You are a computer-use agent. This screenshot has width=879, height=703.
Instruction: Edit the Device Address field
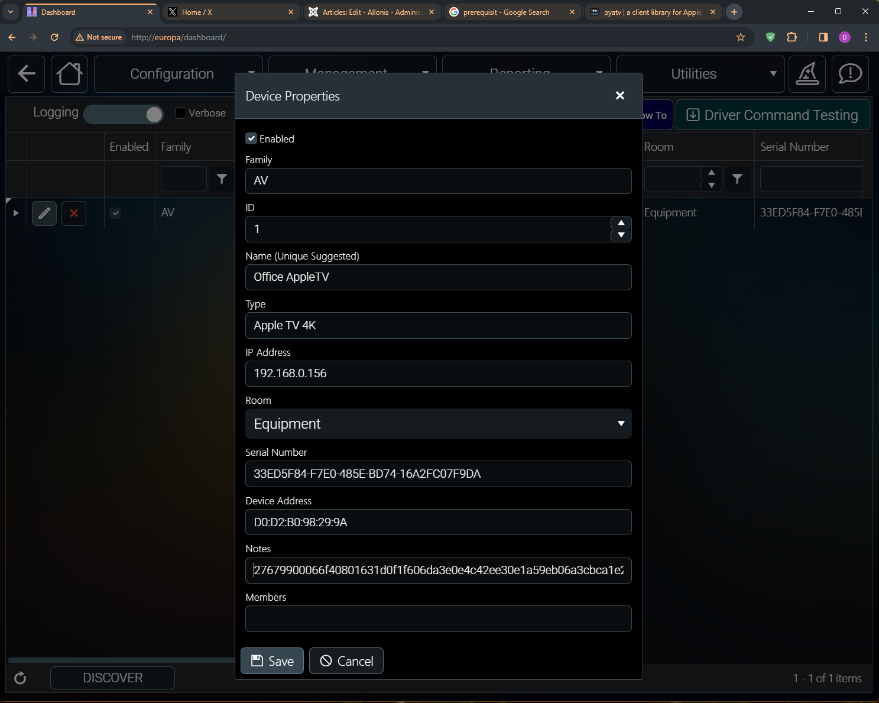coord(439,522)
